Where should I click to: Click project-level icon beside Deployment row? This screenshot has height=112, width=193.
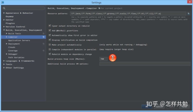click(43, 44)
